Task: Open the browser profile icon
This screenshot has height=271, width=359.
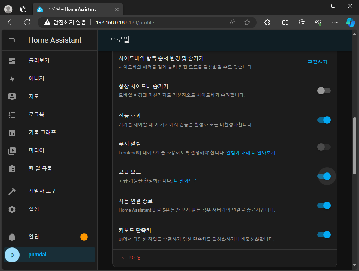Action: 8,9
